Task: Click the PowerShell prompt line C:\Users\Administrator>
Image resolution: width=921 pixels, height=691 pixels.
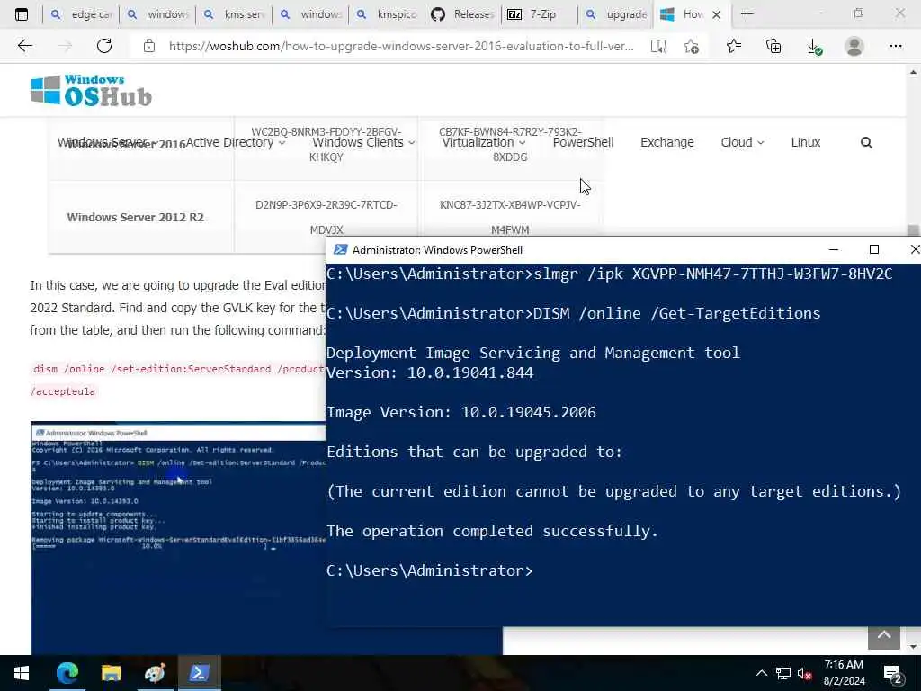Action: (430, 570)
